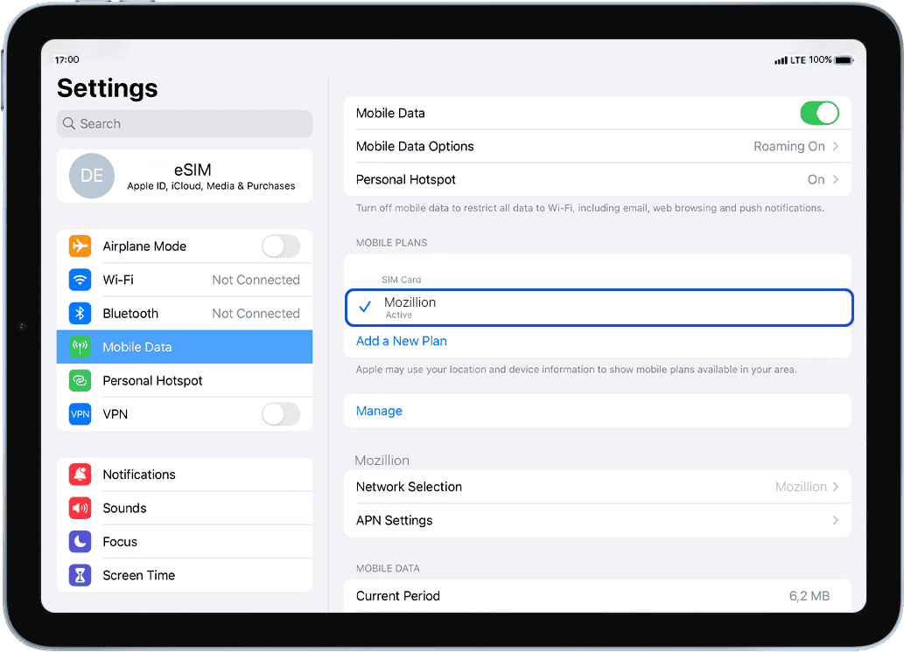Screen dimensions: 904x652
Task: Tap the Focus moon icon
Action: (x=81, y=542)
